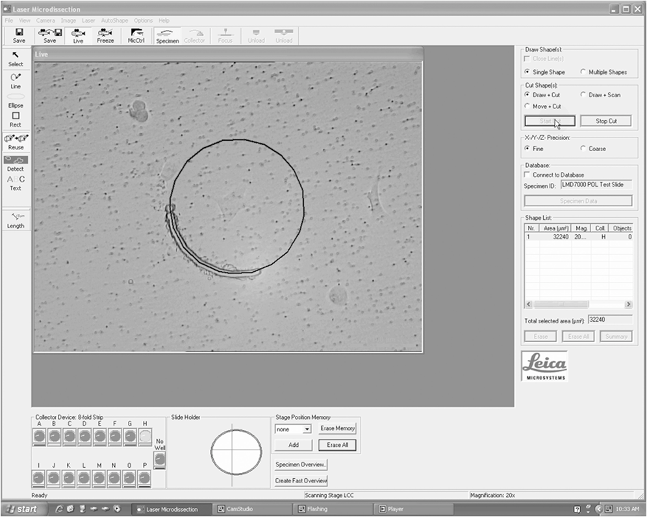Set precision to Fine

tap(527, 149)
